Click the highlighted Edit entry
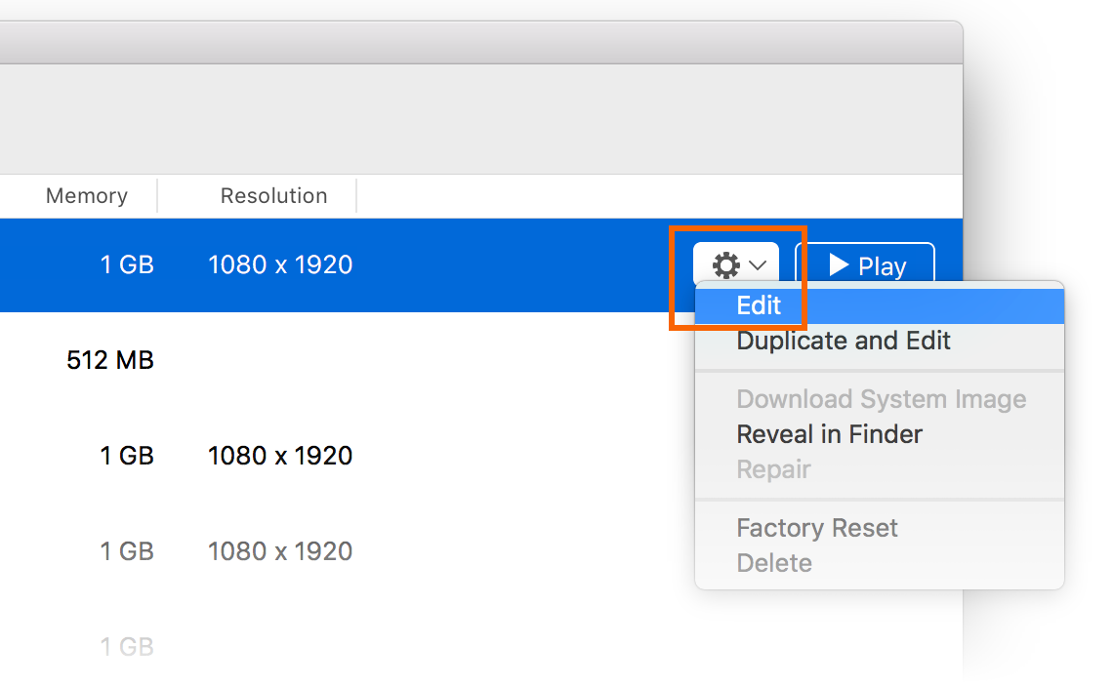The height and width of the screenshot is (687, 1113). pyautogui.click(x=760, y=304)
